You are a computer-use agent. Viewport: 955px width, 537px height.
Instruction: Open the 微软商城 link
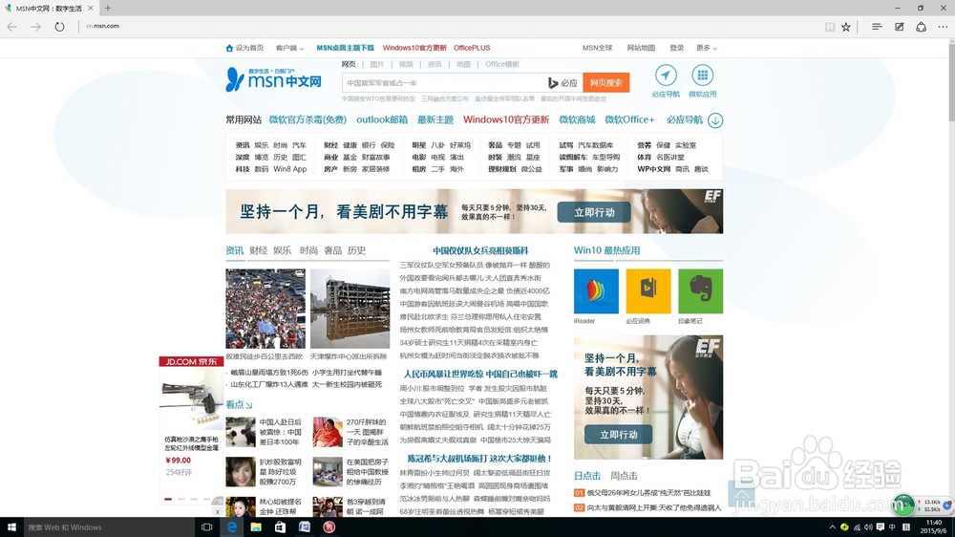(x=577, y=119)
